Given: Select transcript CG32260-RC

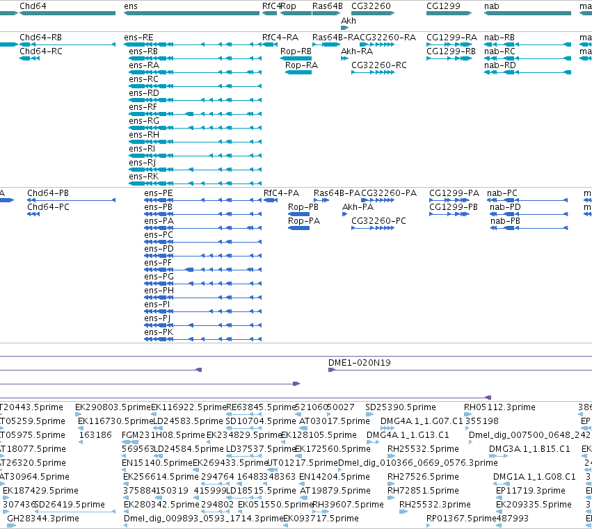Looking at the screenshot, I should 379,65.
